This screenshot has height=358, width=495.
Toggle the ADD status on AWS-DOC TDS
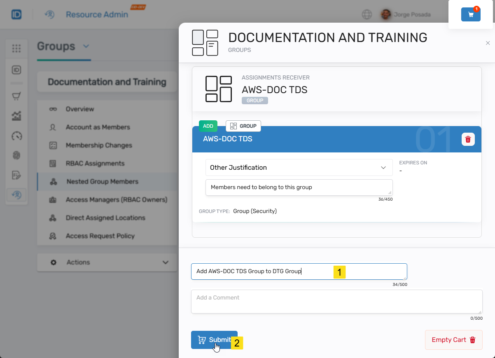(x=208, y=126)
